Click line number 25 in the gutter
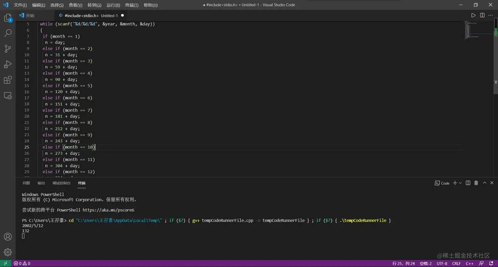Viewport: 498px width, 267px height. [27, 147]
